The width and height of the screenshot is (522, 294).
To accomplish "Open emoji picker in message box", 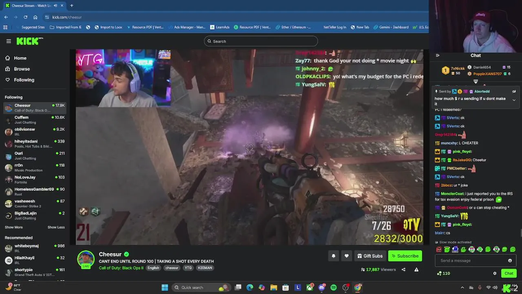I will [510, 261].
